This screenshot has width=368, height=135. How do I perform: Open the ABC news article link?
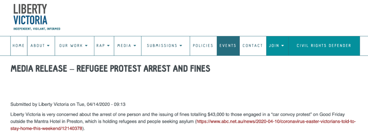[183, 125]
